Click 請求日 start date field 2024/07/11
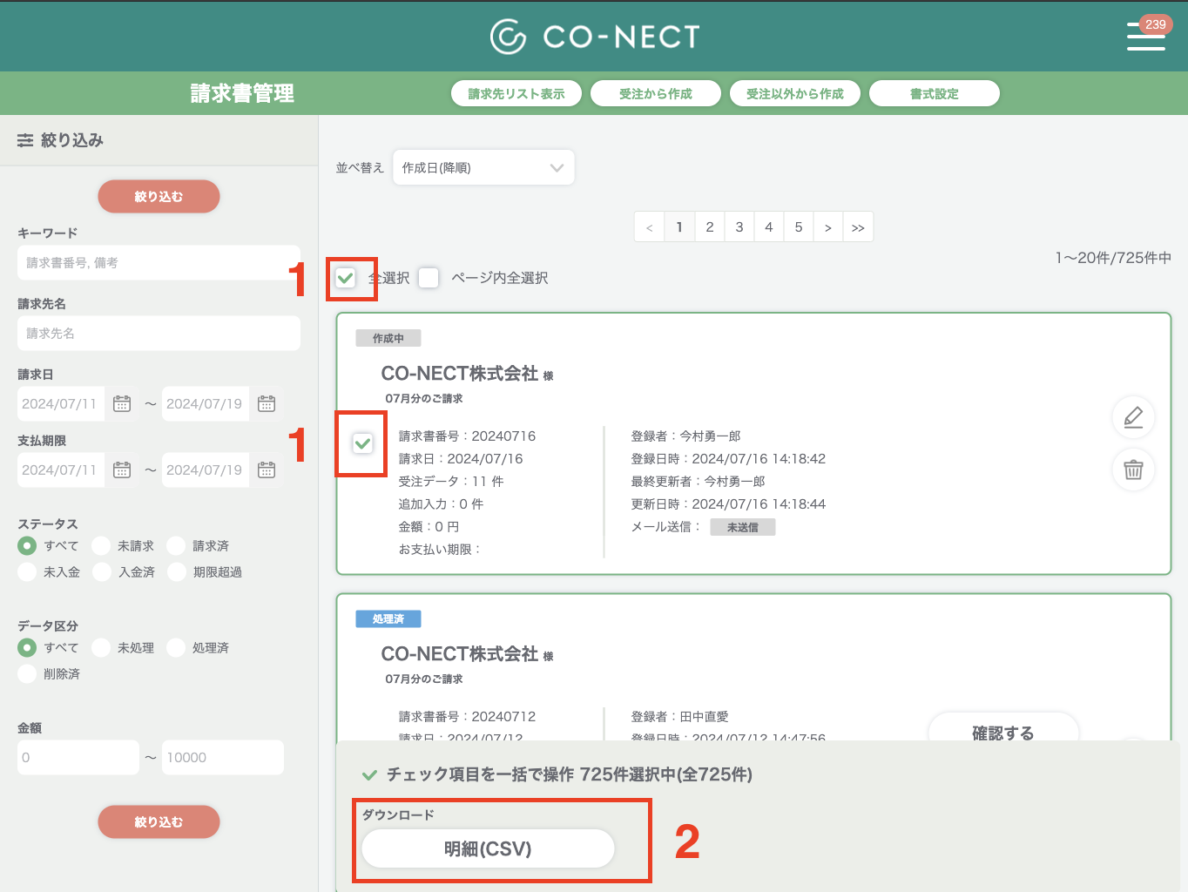This screenshot has width=1188, height=892. pyautogui.click(x=61, y=403)
